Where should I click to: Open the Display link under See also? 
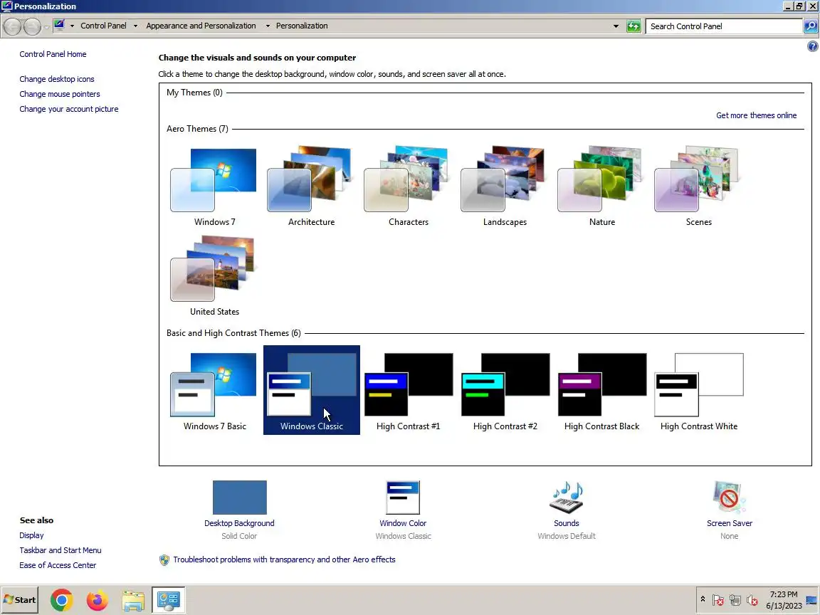pos(31,535)
